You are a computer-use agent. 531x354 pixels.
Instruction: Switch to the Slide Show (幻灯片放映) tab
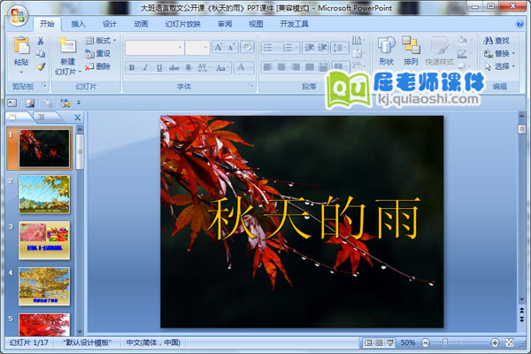click(x=183, y=24)
